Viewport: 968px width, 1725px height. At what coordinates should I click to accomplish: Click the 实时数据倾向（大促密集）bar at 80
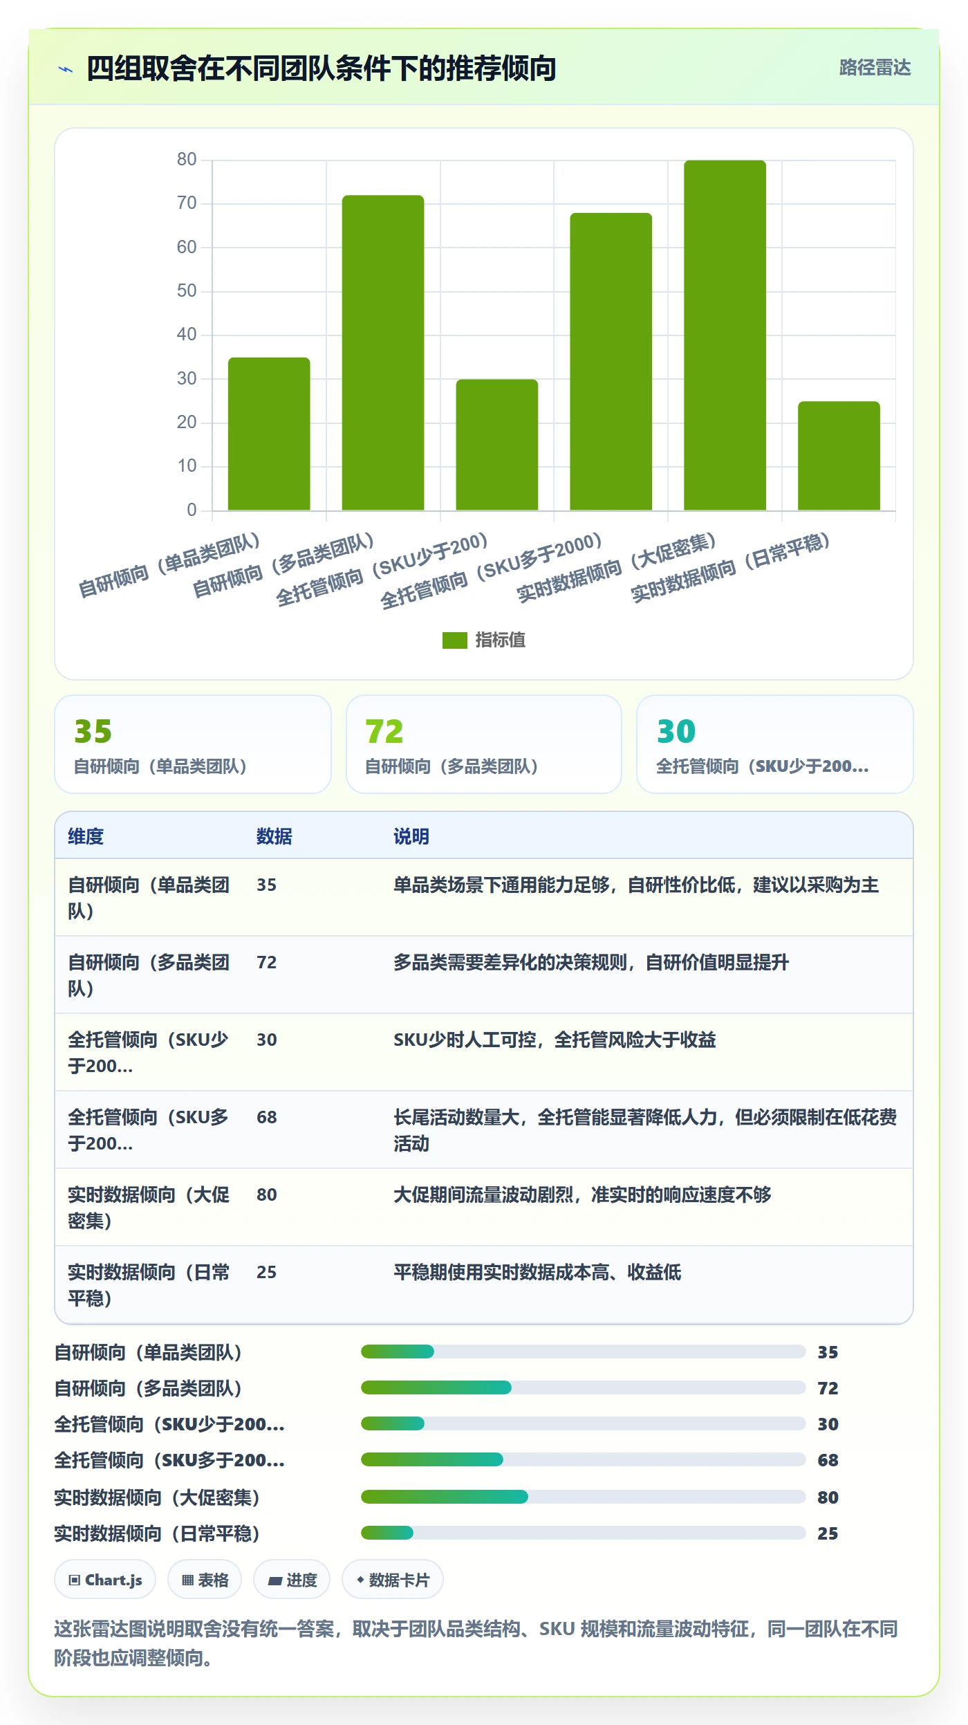click(725, 335)
